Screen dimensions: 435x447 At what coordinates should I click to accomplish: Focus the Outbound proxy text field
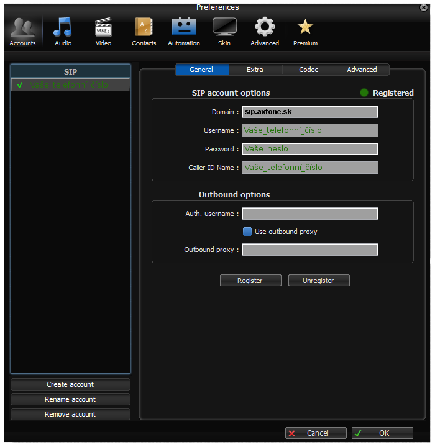coord(309,250)
